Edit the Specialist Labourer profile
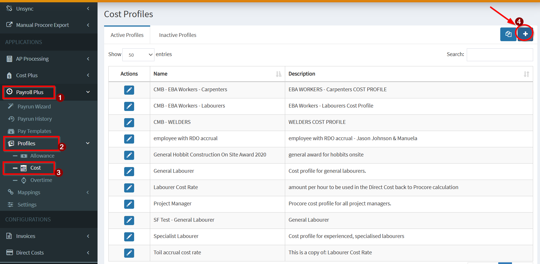 129,237
